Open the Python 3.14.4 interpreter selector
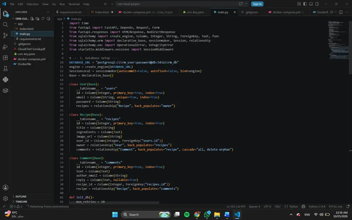Screen dimensions: 352x220 (x=317, y=207)
